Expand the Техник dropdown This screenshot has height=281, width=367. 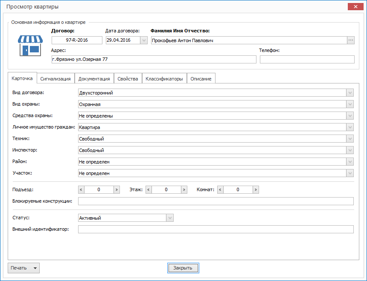click(x=350, y=139)
